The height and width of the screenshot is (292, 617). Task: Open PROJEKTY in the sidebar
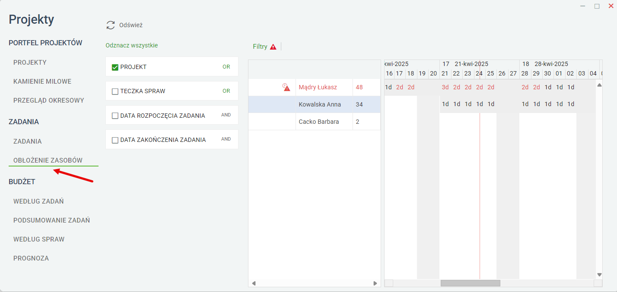pyautogui.click(x=30, y=62)
